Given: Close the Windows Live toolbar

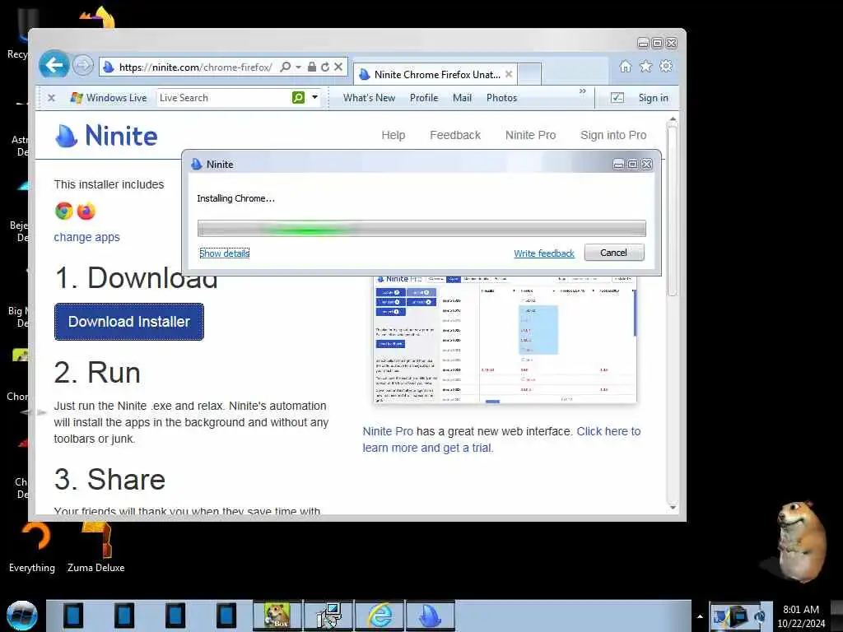Looking at the screenshot, I should click(x=51, y=98).
